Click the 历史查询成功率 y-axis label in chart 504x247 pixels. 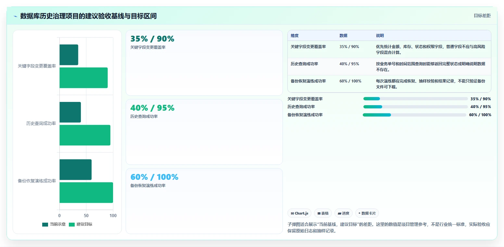pyautogui.click(x=41, y=123)
